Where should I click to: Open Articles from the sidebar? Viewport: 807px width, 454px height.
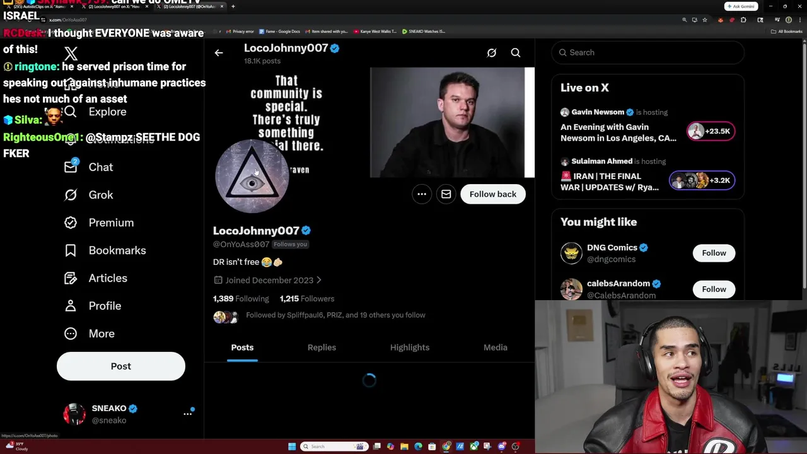pyautogui.click(x=95, y=278)
